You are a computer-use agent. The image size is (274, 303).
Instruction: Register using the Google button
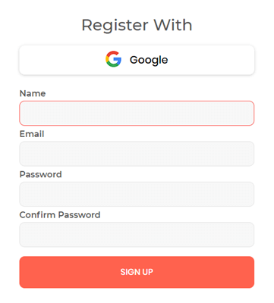137,60
